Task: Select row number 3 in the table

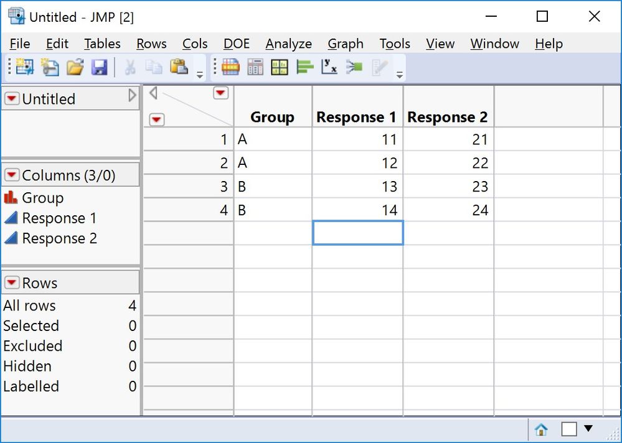Action: click(188, 187)
